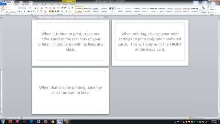The height and width of the screenshot is (124, 220).
Task: Click the Replace button
Action: click(211, 10)
